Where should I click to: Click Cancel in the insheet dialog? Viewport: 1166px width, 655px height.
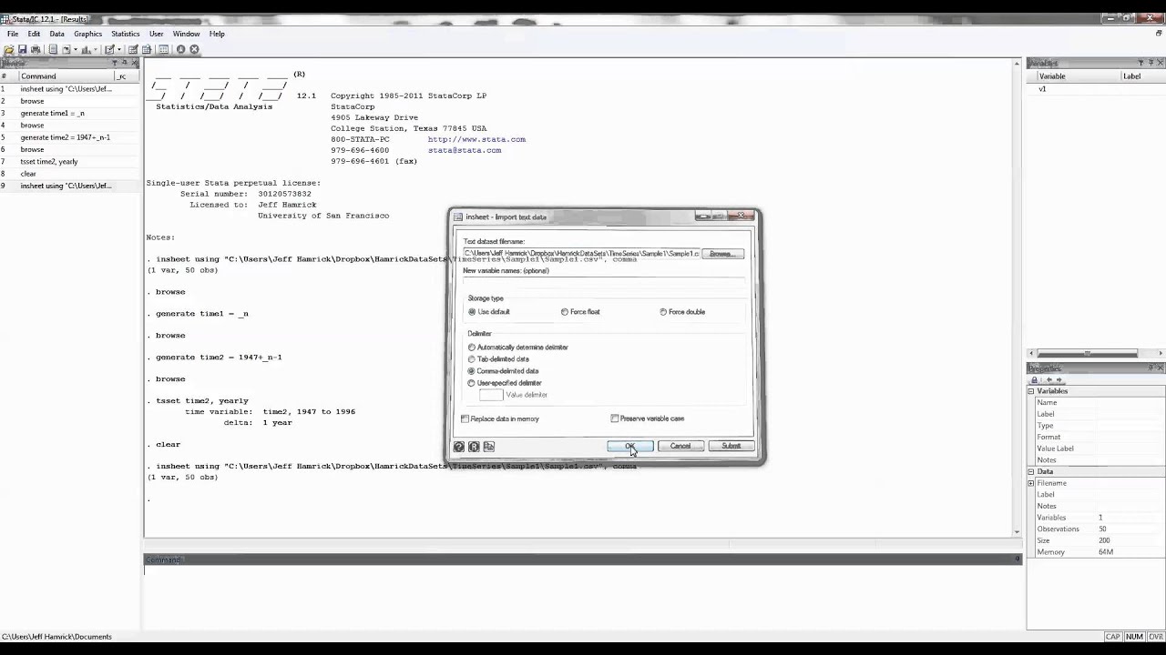(x=680, y=446)
